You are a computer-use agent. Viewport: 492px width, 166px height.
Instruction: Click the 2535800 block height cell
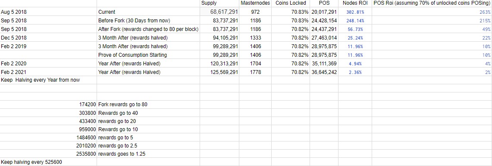point(48,154)
